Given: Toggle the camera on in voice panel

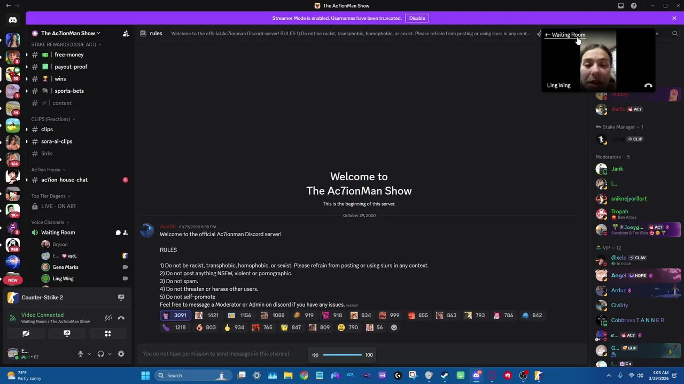Looking at the screenshot, I should (26, 333).
